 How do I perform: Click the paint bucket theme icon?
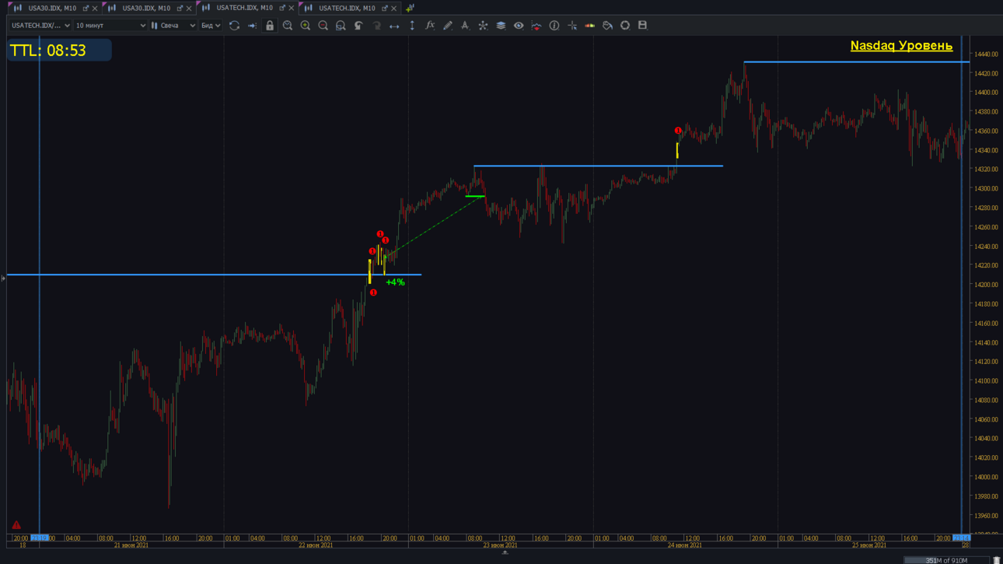607,26
